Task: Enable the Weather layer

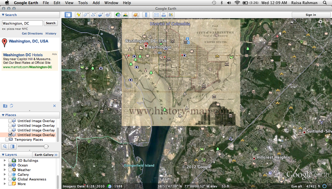Action: (x=10, y=170)
